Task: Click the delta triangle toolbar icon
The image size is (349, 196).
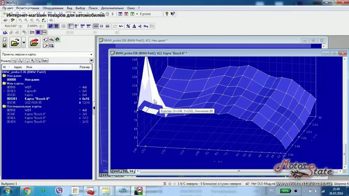Action: coord(134,26)
